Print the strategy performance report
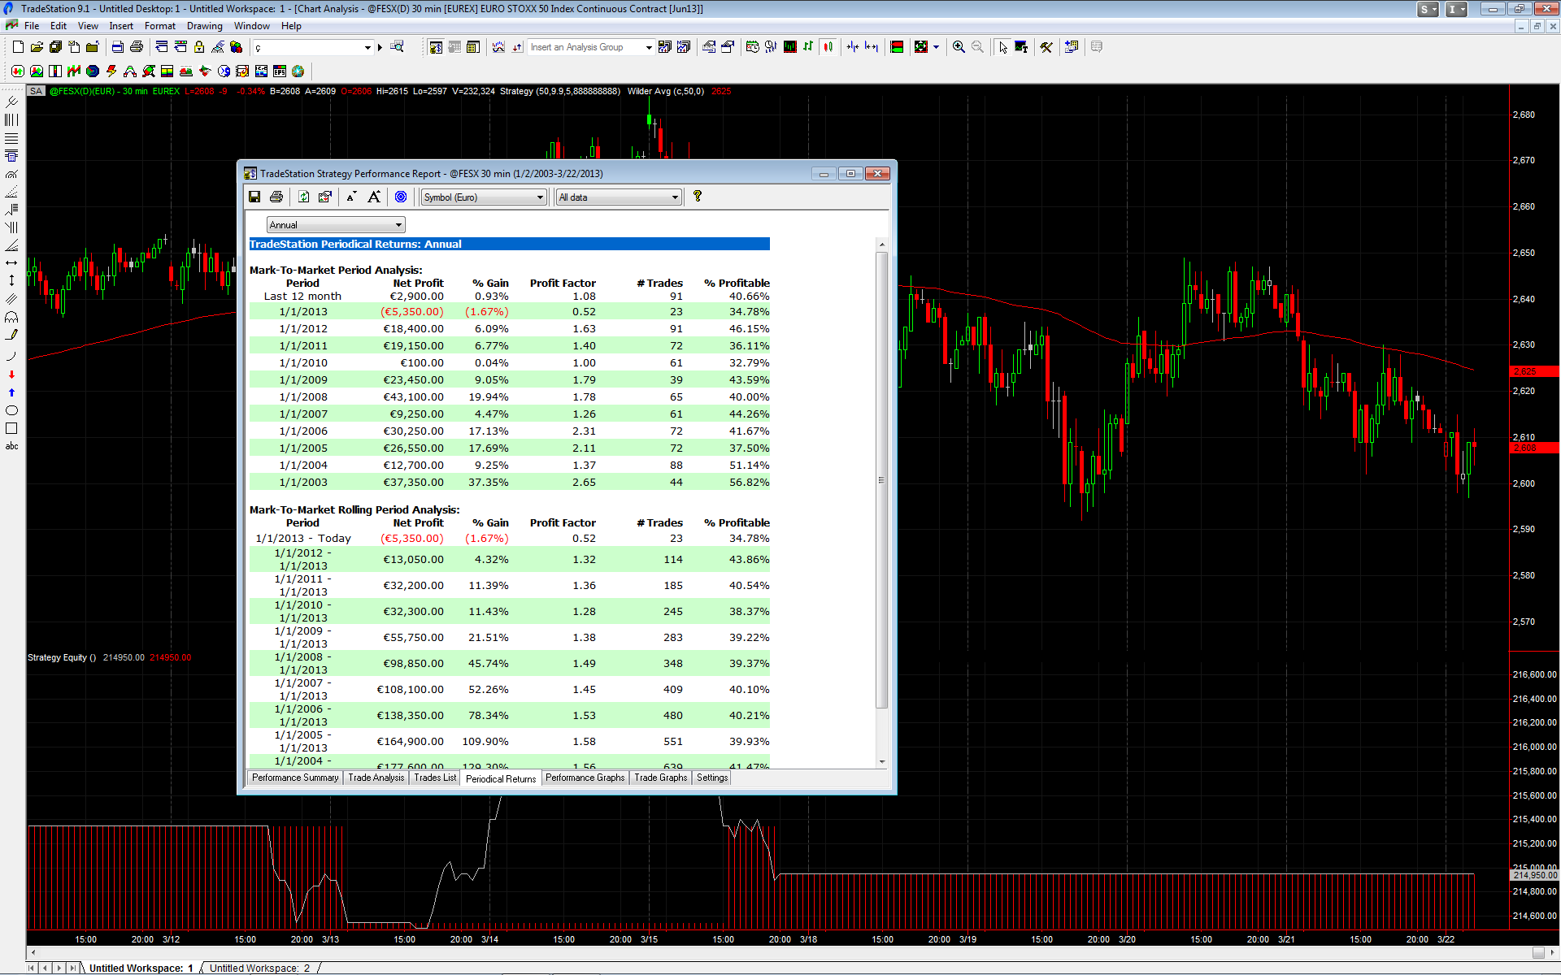This screenshot has height=975, width=1561. (276, 197)
